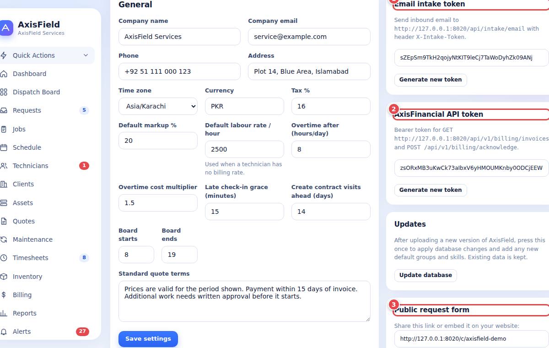549x348 pixels.
Task: Click the Update database button
Action: click(x=425, y=275)
